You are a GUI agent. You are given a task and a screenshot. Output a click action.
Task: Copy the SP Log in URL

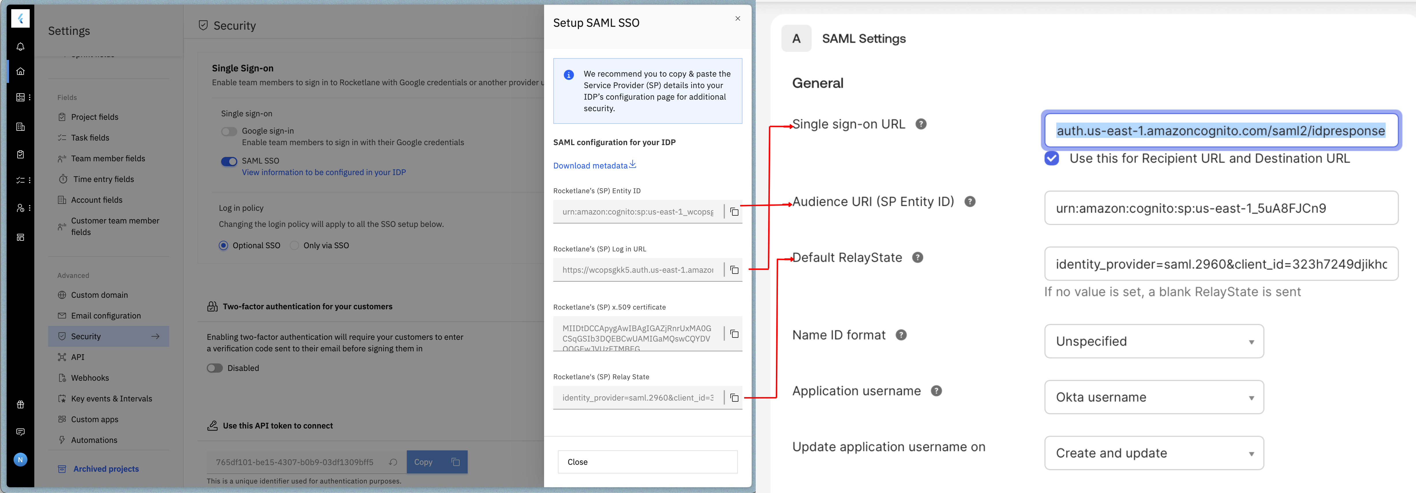coord(734,270)
